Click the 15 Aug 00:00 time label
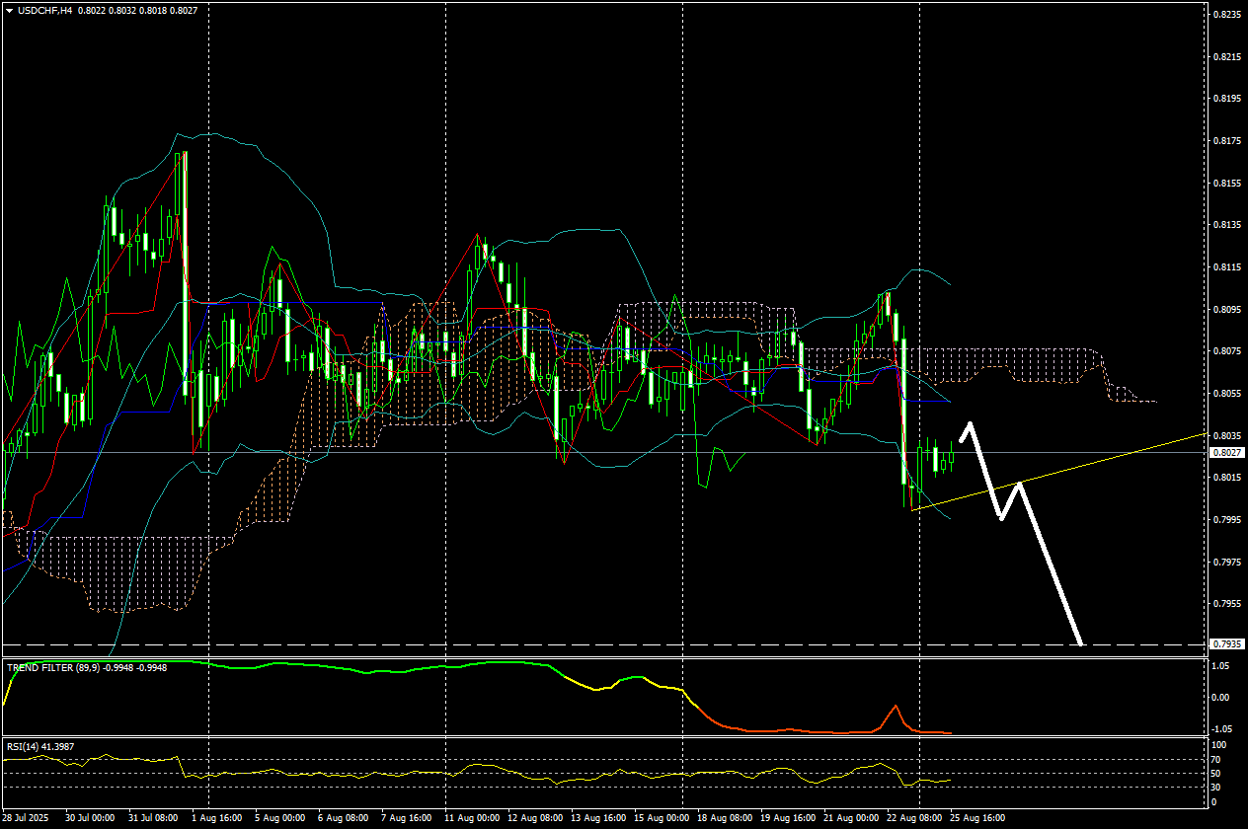 tap(660, 818)
